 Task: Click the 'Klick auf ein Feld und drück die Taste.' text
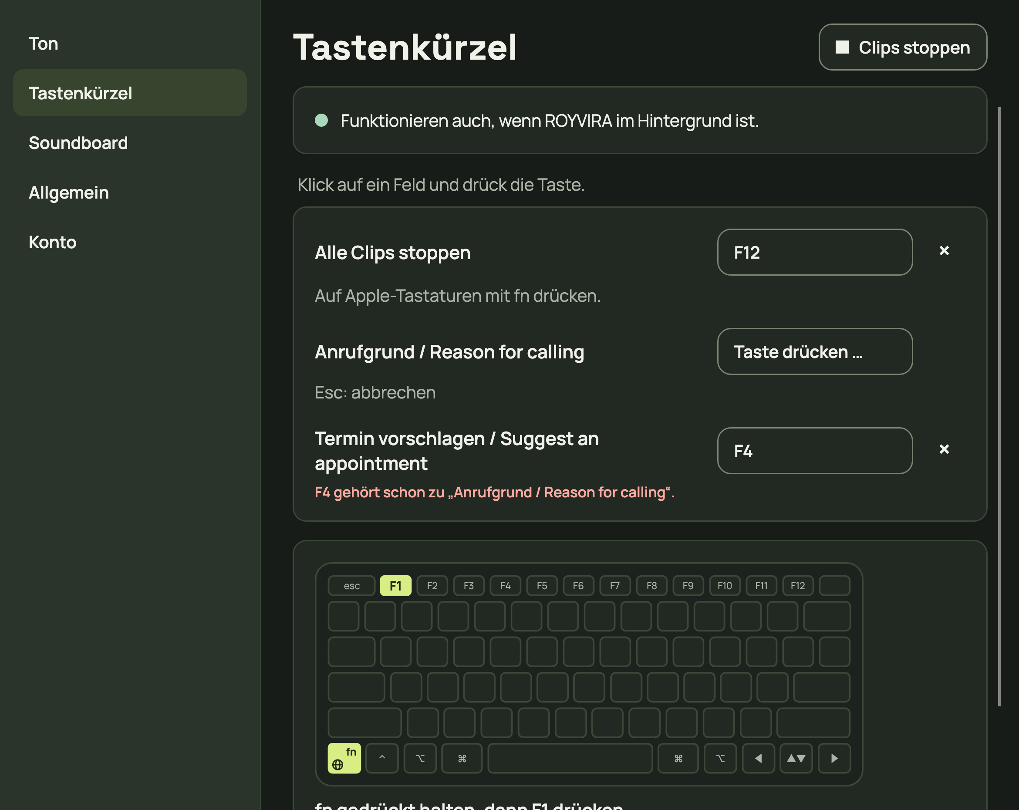click(441, 185)
